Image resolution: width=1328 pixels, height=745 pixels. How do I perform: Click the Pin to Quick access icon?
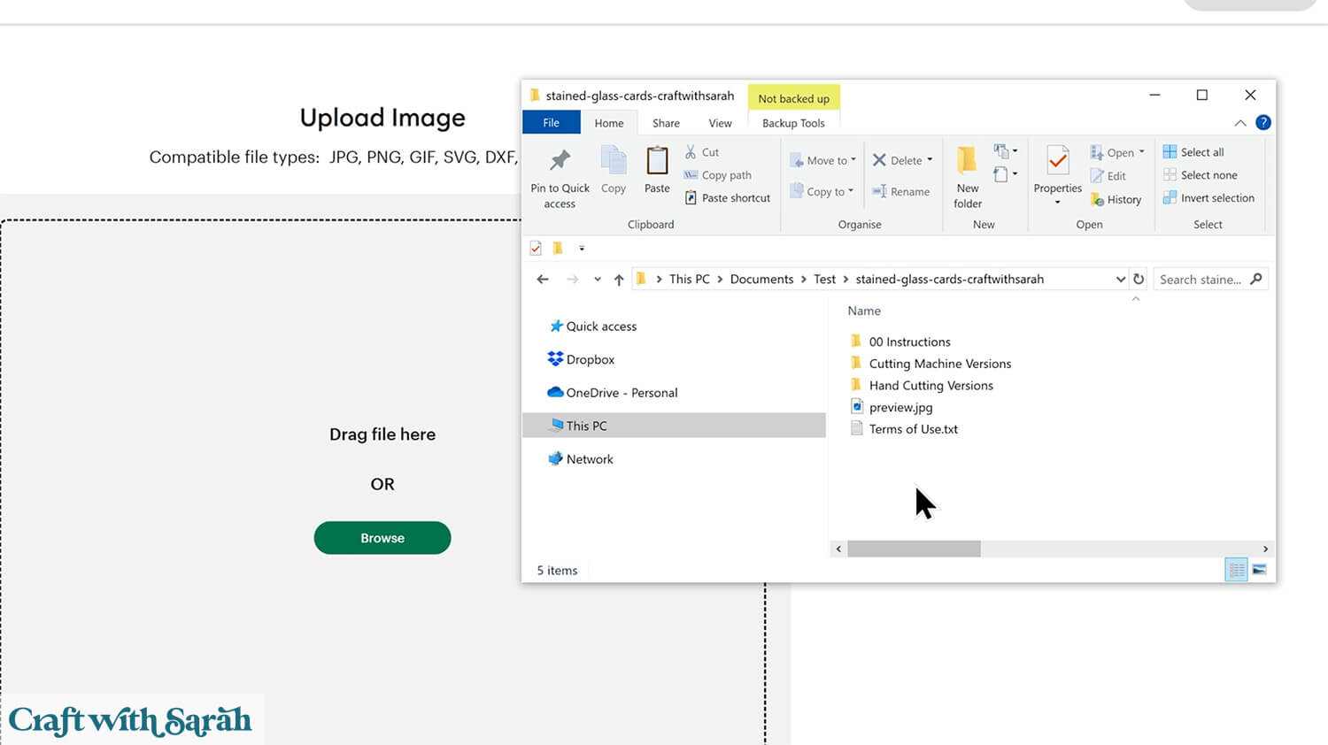(560, 161)
